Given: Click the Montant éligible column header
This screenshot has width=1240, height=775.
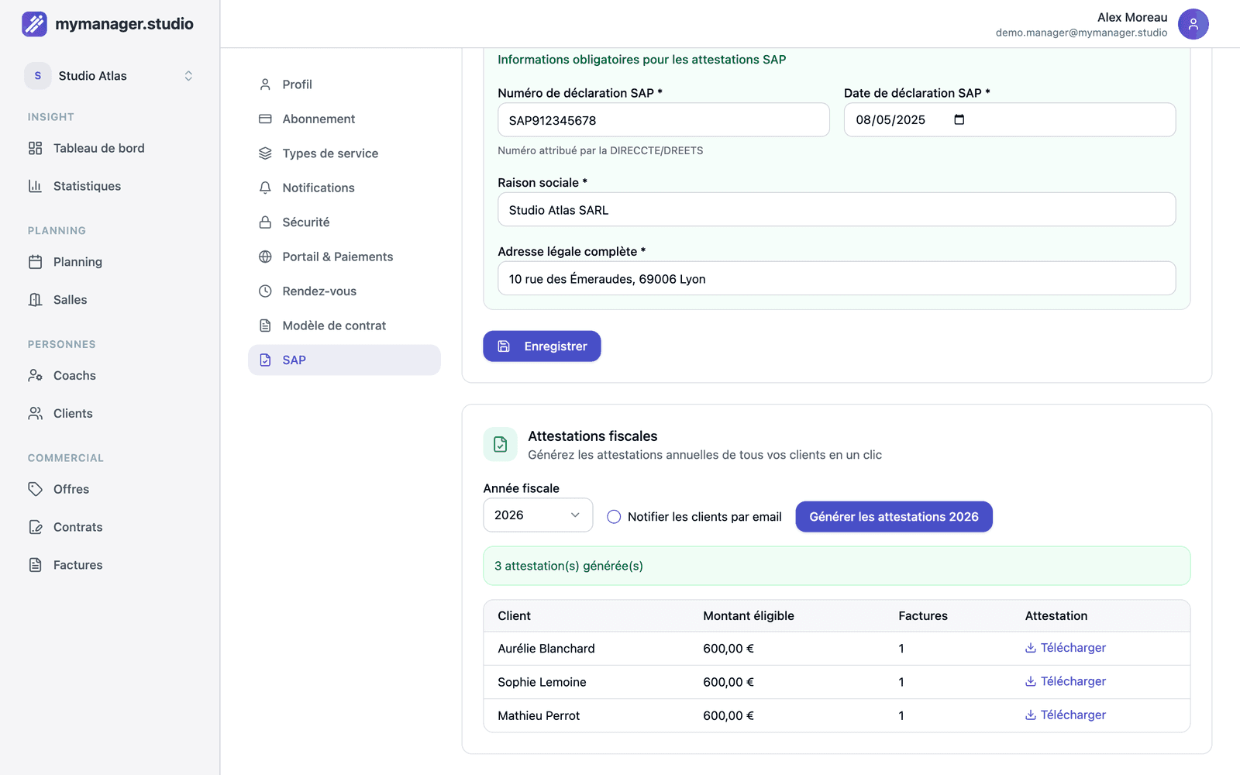Looking at the screenshot, I should [x=748, y=616].
